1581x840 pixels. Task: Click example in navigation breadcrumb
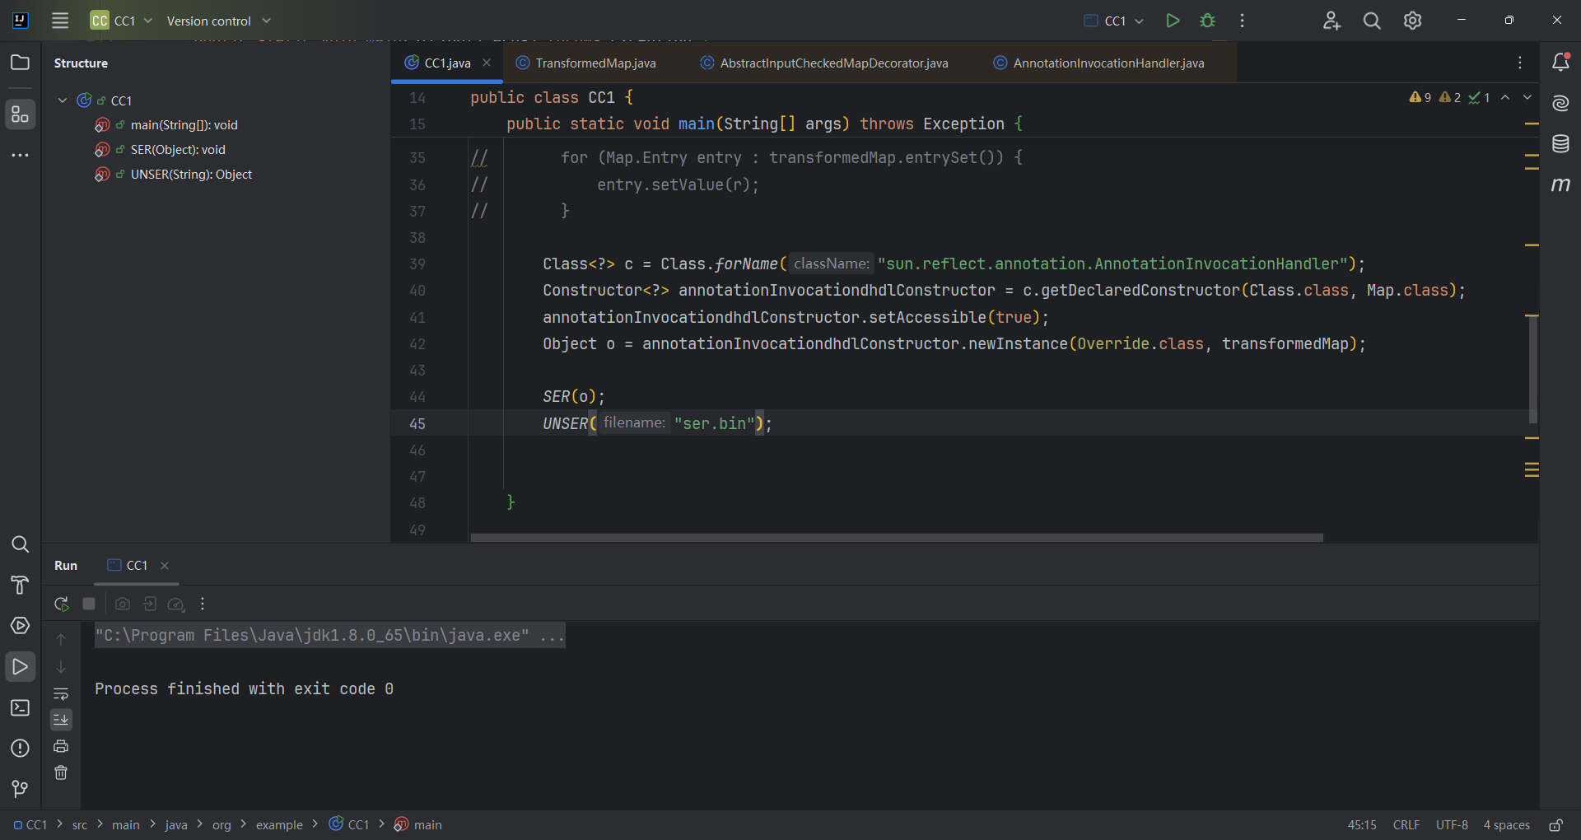click(279, 825)
